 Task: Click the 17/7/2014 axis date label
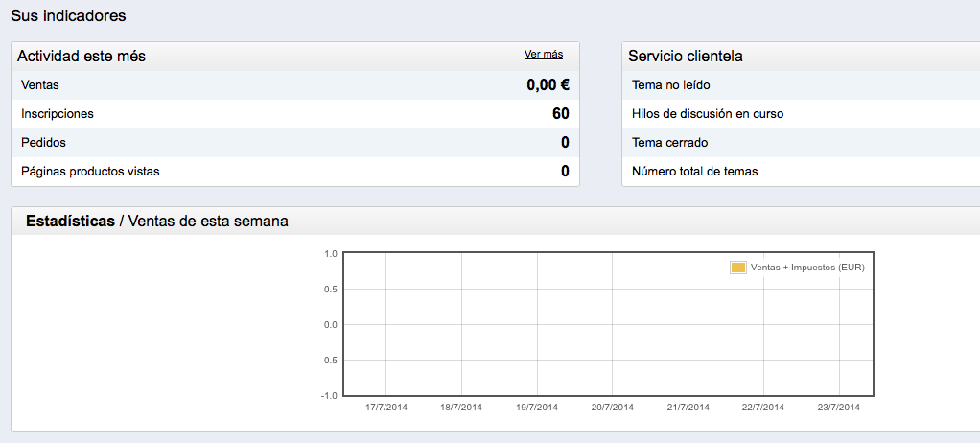(386, 408)
